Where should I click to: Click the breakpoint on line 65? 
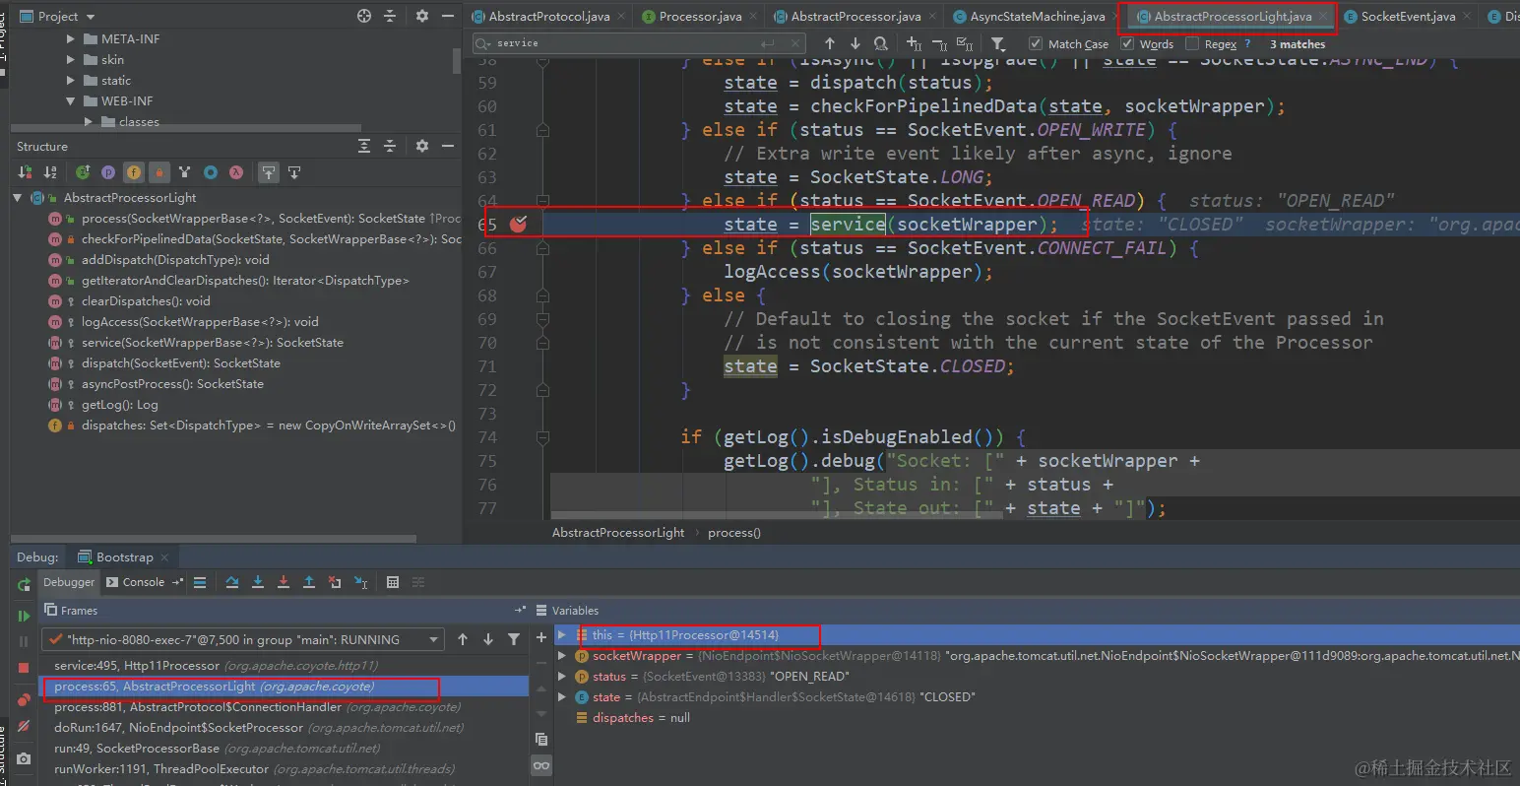[519, 225]
